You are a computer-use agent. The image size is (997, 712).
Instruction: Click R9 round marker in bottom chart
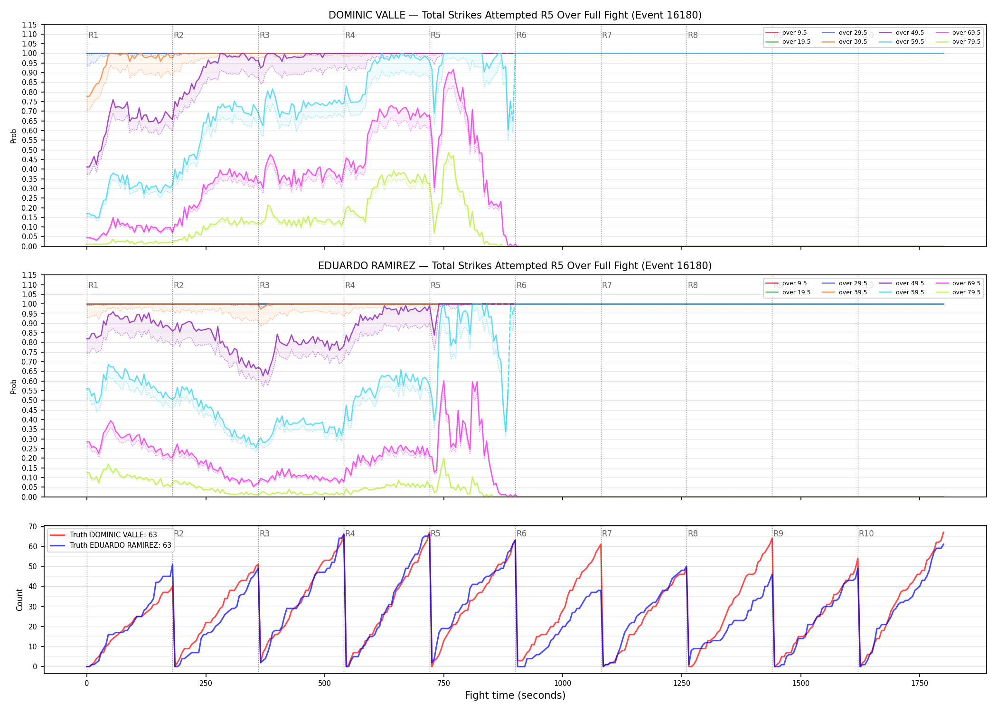point(778,534)
